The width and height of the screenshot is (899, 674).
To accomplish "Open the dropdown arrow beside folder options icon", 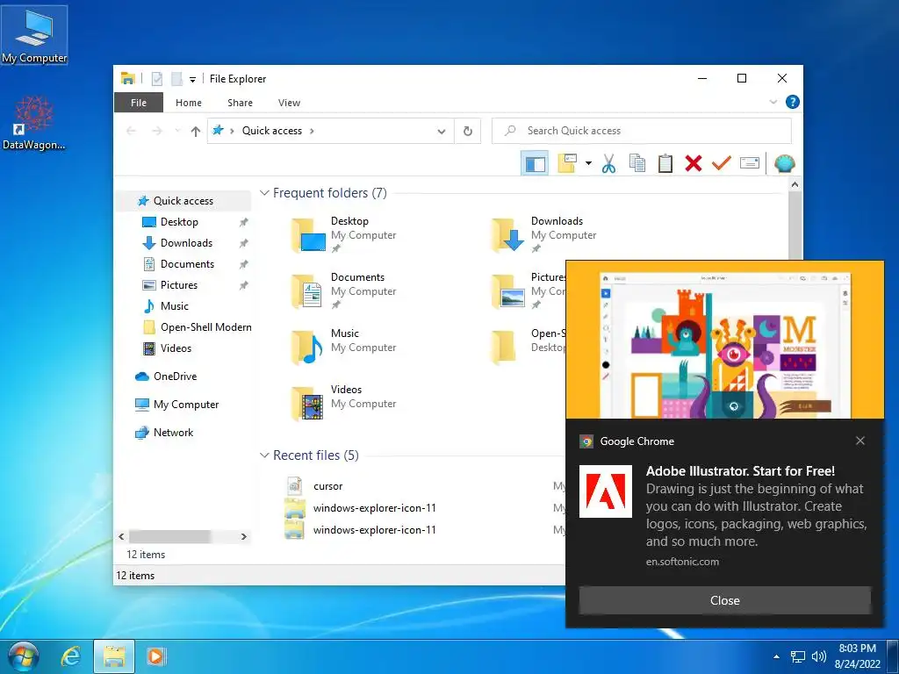I will 588,163.
